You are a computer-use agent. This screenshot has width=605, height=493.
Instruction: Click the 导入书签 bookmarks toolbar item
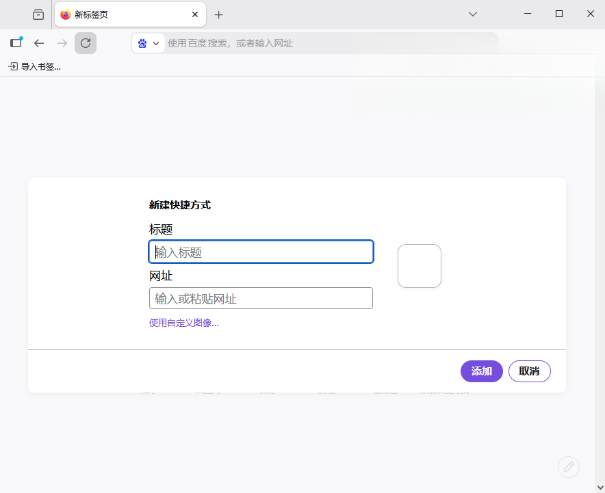(35, 67)
